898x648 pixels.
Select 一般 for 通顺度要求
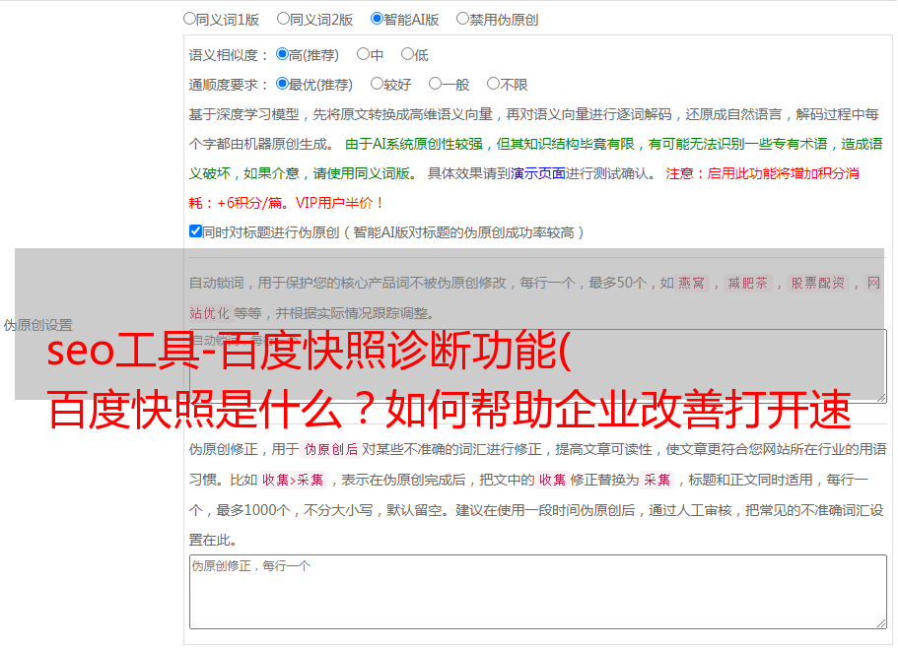click(435, 84)
